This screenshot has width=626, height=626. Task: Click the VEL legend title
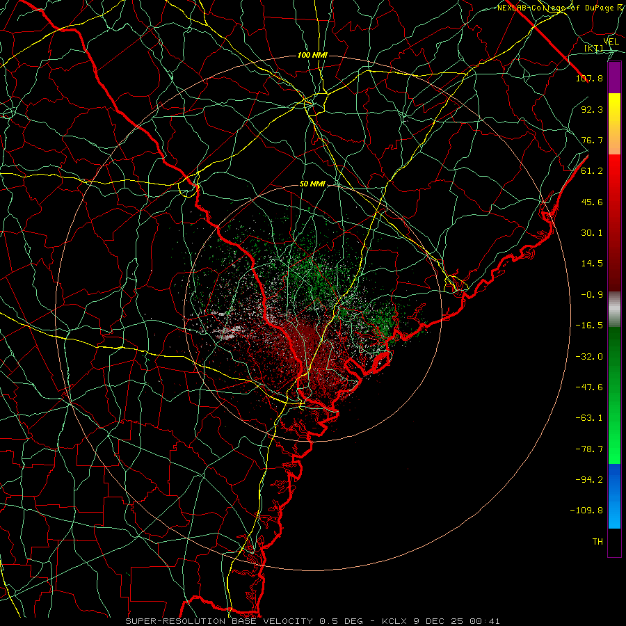click(611, 42)
